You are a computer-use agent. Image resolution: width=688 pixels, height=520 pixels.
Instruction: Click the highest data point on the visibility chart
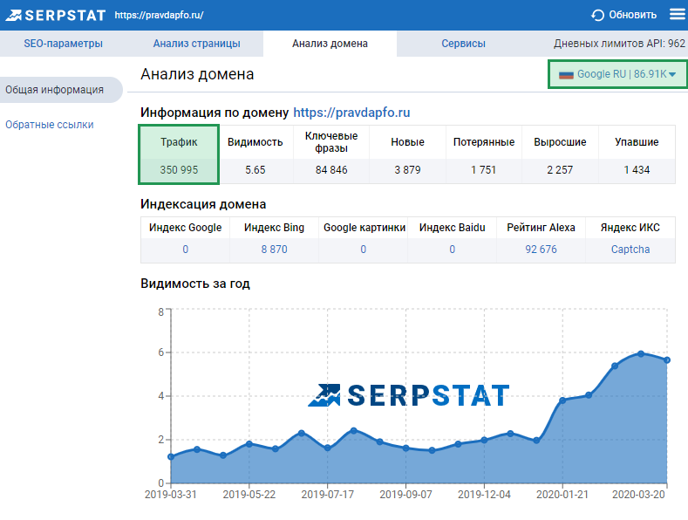pyautogui.click(x=641, y=353)
